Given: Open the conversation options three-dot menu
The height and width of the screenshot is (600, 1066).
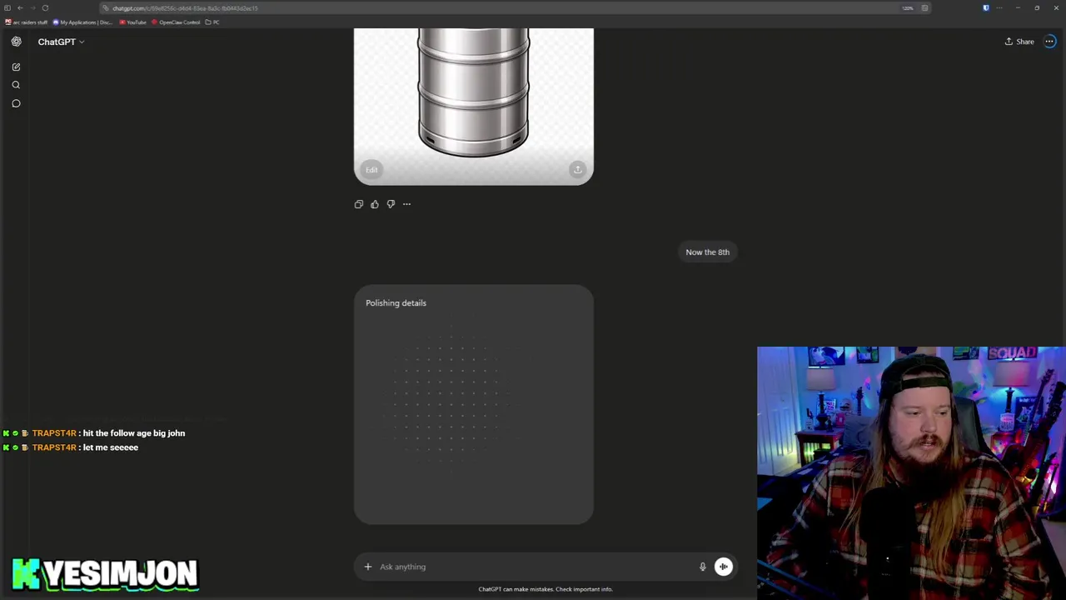Looking at the screenshot, I should [1050, 42].
